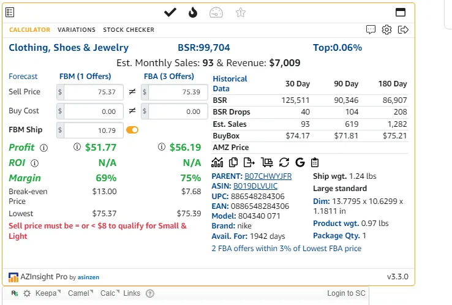This screenshot has height=305, width=452.
Task: Open the Stock Checker tab
Action: [129, 29]
